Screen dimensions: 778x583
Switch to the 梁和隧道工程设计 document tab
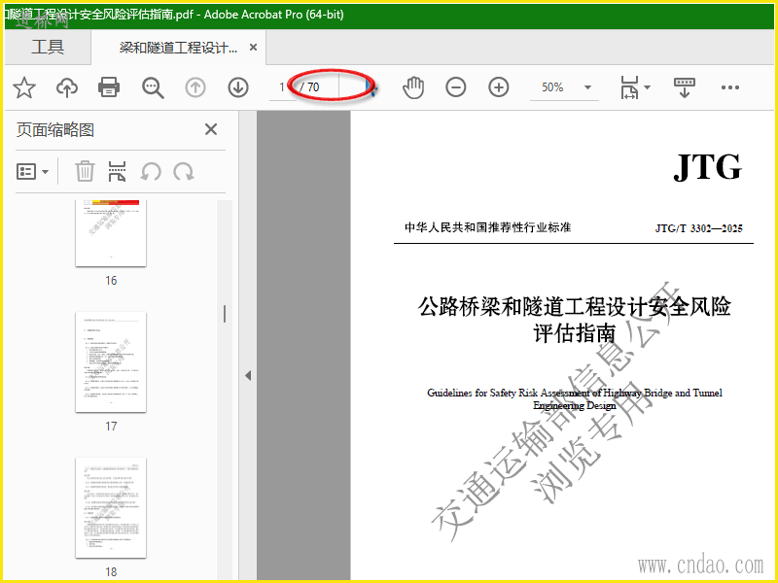pyautogui.click(x=178, y=48)
